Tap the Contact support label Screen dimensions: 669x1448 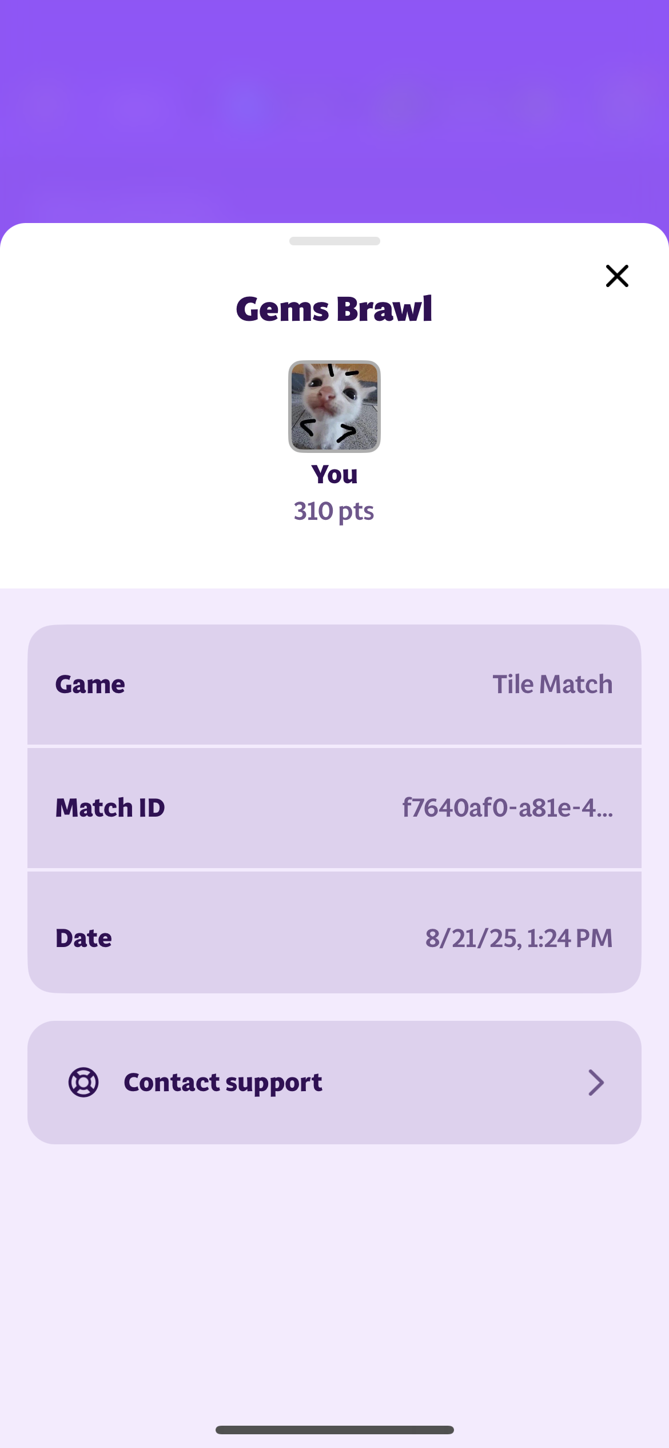tap(223, 1083)
